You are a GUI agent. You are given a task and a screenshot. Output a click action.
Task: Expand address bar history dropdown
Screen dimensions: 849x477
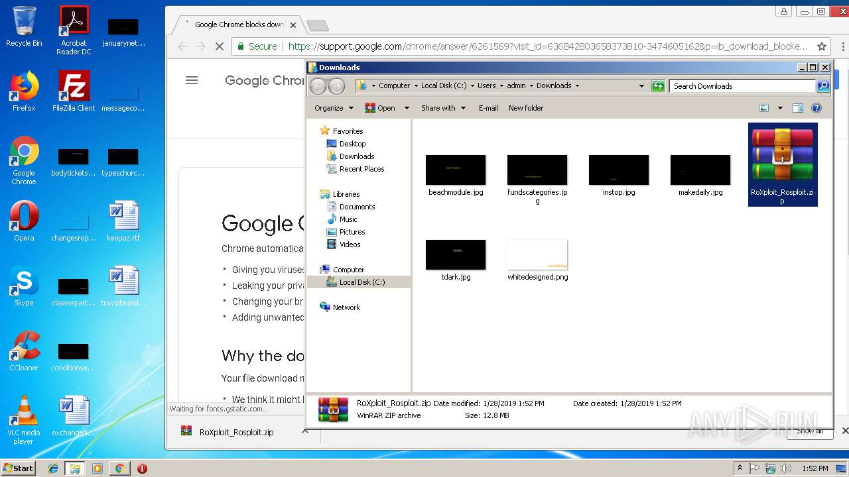[x=641, y=86]
